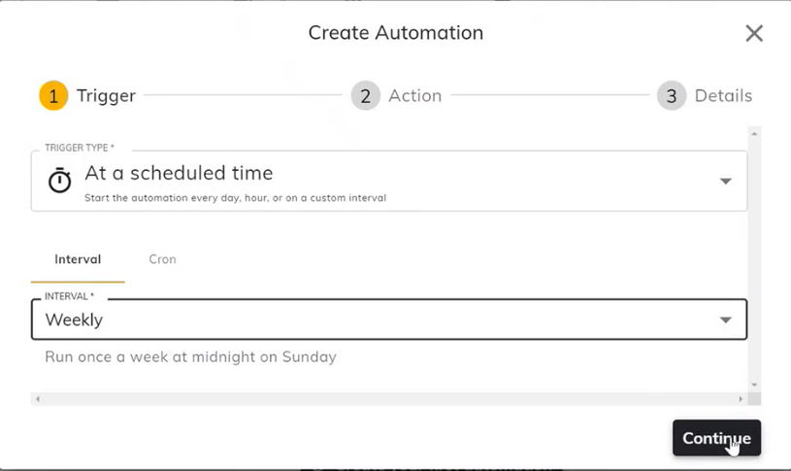Switch to the Cron tab

click(x=162, y=259)
